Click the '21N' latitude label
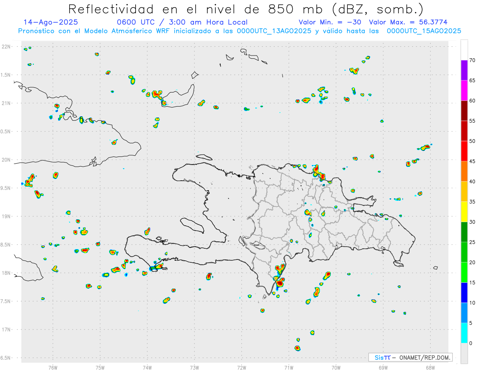Screen dimensions: 483x373 (7, 103)
